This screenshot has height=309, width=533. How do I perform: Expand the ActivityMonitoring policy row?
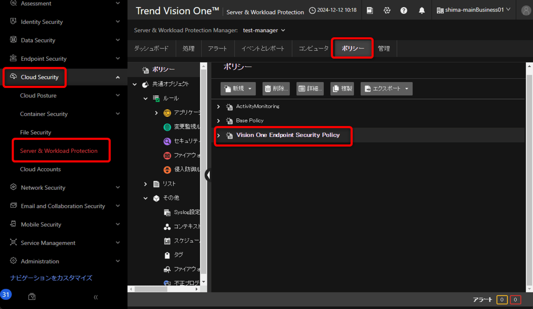tap(219, 106)
